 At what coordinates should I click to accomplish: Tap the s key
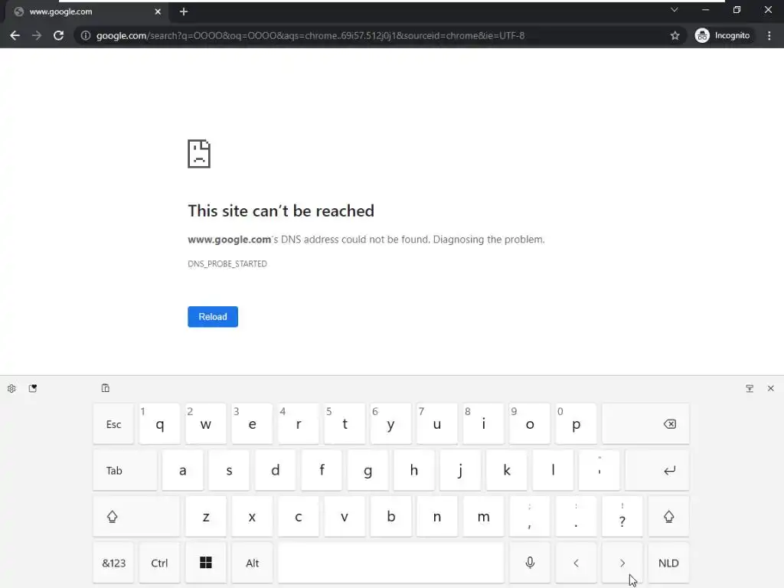click(x=229, y=471)
